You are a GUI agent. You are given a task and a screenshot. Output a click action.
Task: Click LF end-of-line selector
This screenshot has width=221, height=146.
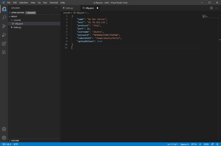click(200, 144)
